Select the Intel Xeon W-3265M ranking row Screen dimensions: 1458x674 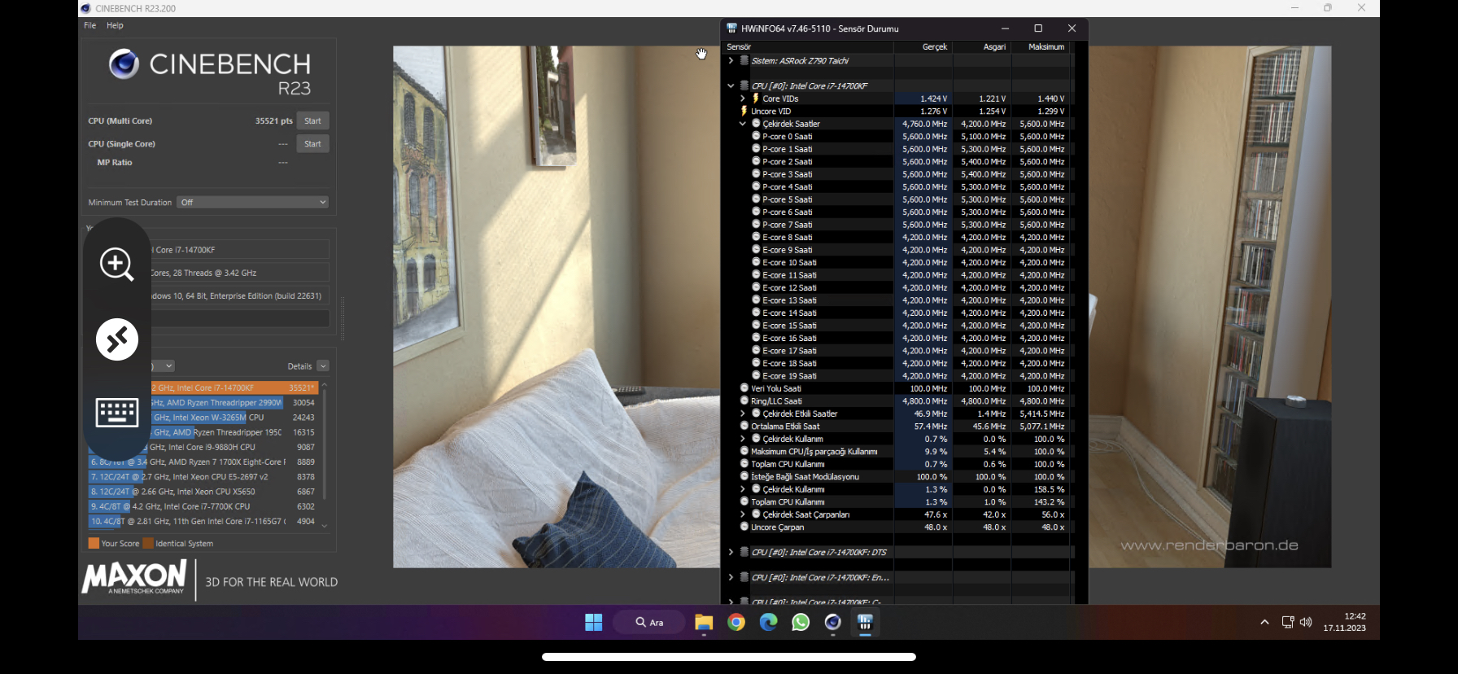pyautogui.click(x=203, y=418)
